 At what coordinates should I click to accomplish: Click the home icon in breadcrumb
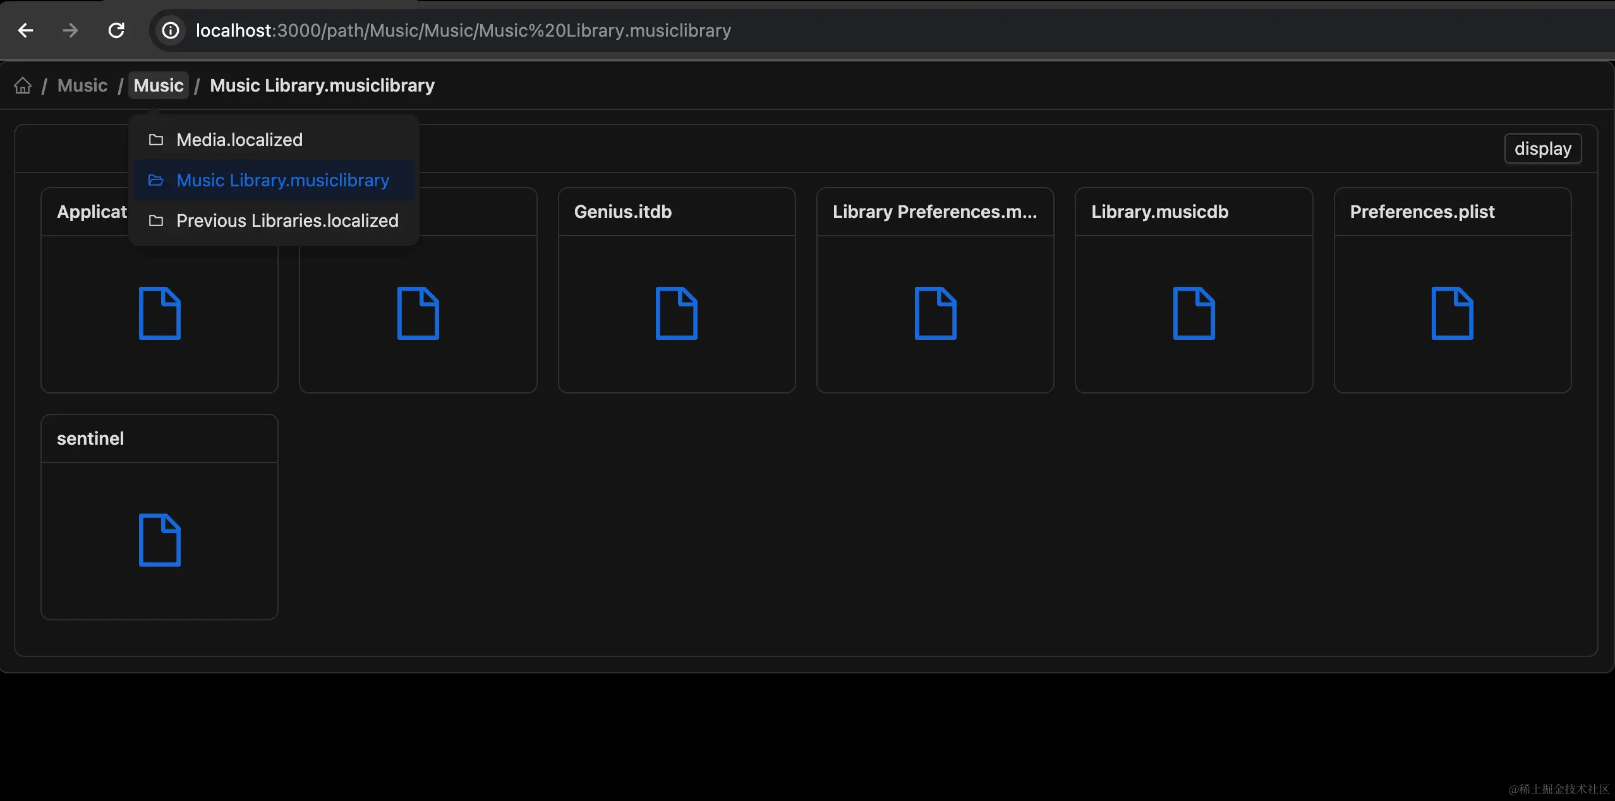23,85
